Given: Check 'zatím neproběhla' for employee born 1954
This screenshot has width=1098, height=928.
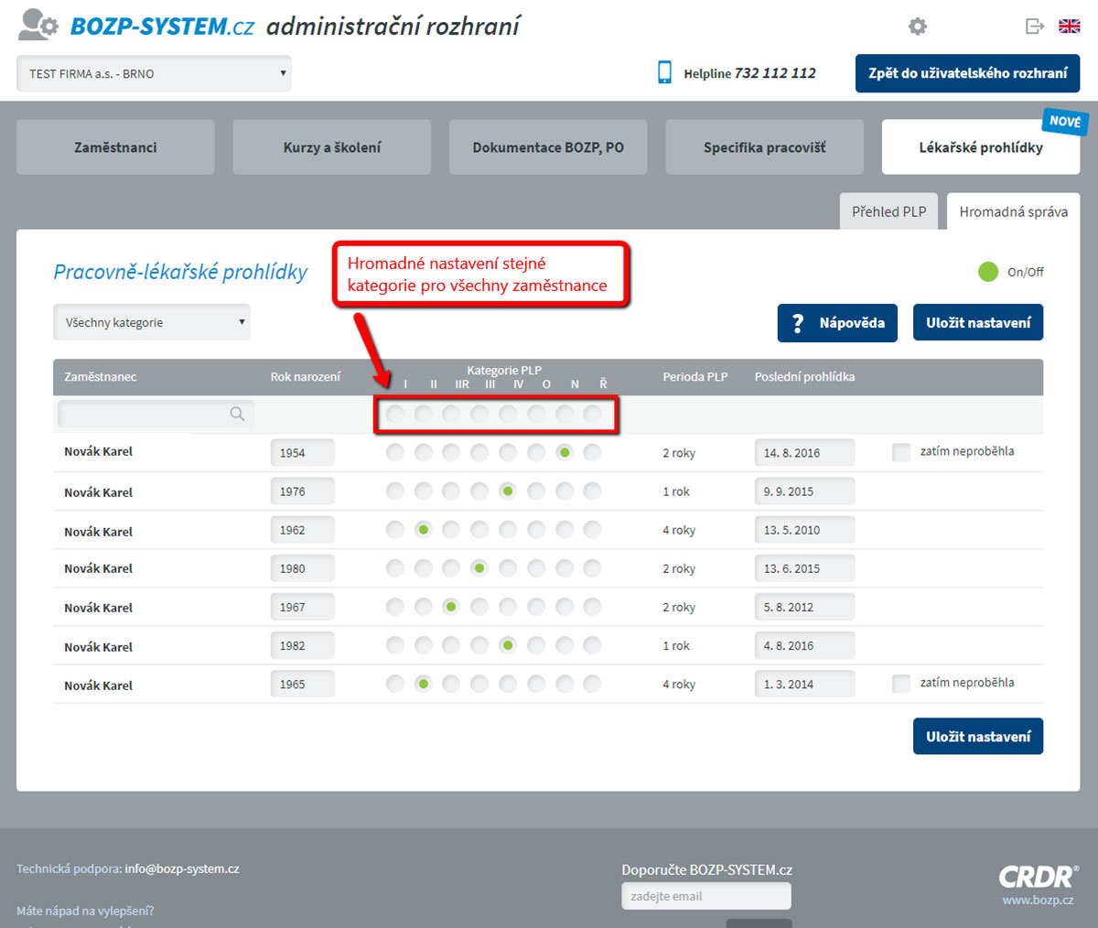Looking at the screenshot, I should pyautogui.click(x=901, y=452).
